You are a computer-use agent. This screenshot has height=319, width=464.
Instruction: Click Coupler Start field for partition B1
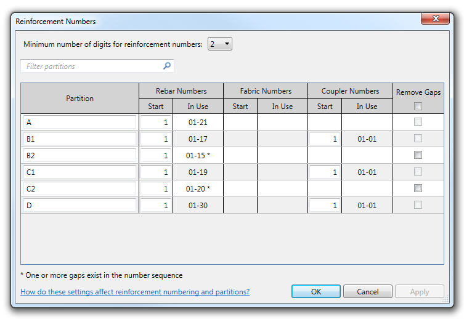coord(325,139)
